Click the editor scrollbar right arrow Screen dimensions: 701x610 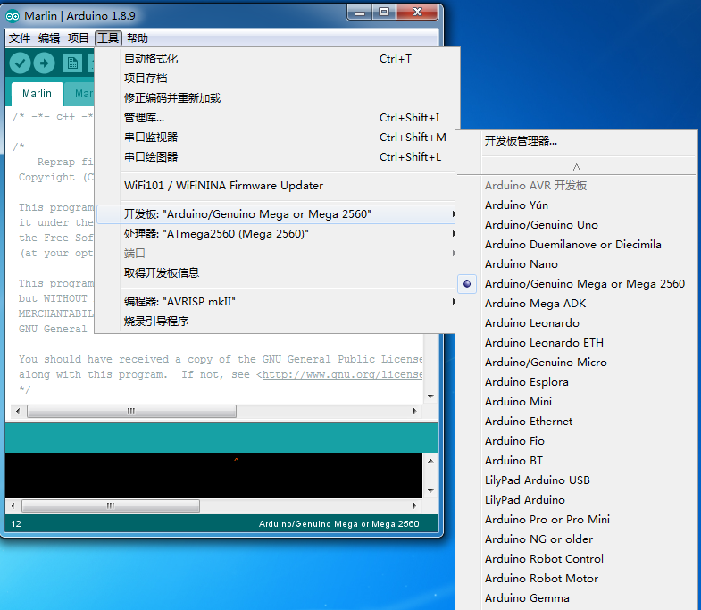(x=415, y=412)
